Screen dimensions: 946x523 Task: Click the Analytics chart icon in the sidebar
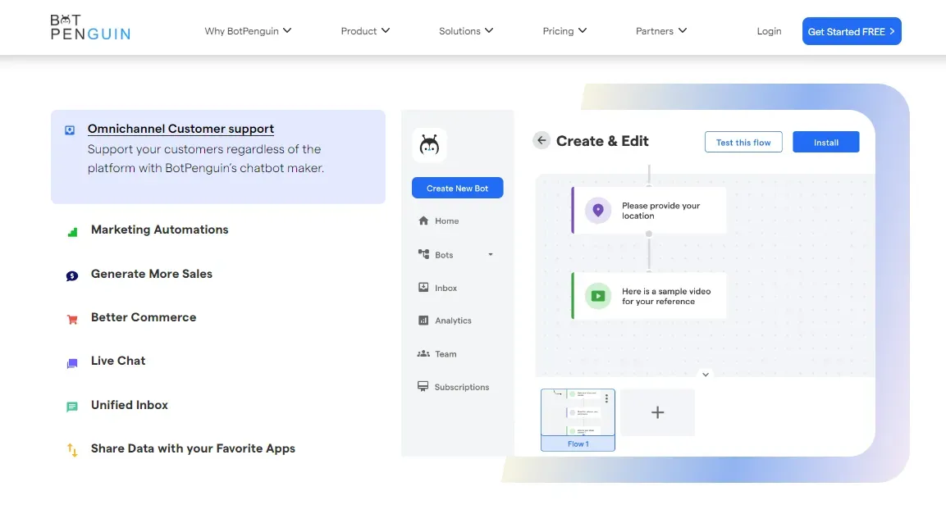[423, 321]
